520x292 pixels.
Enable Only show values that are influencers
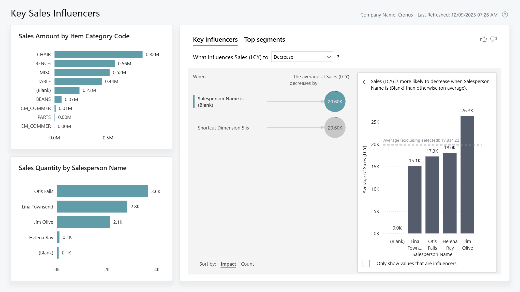[366, 263]
